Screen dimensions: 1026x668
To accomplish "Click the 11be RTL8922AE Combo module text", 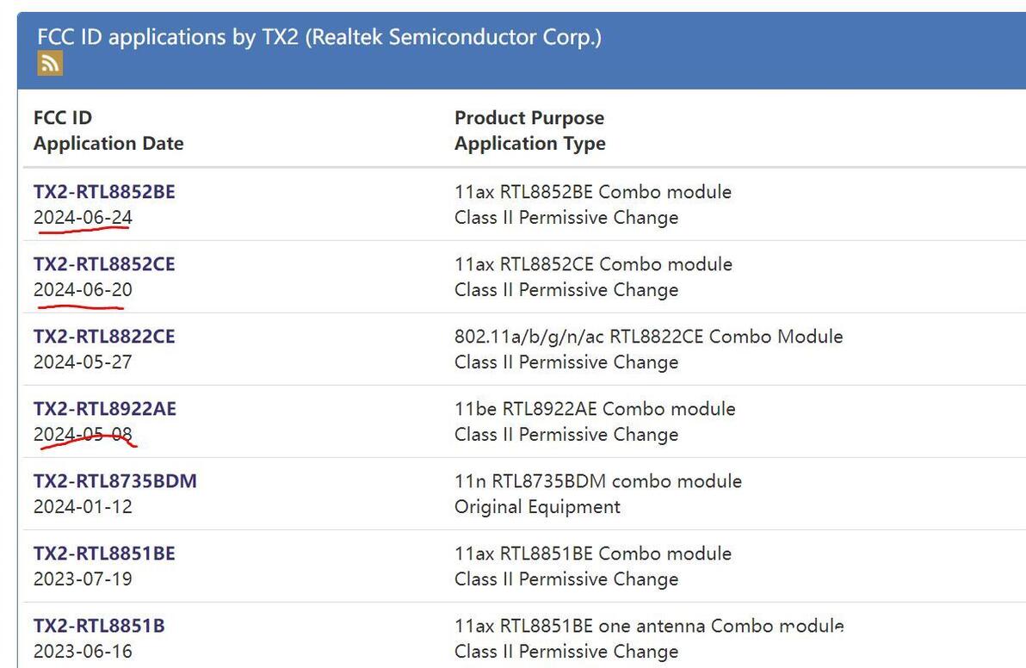I will click(595, 409).
